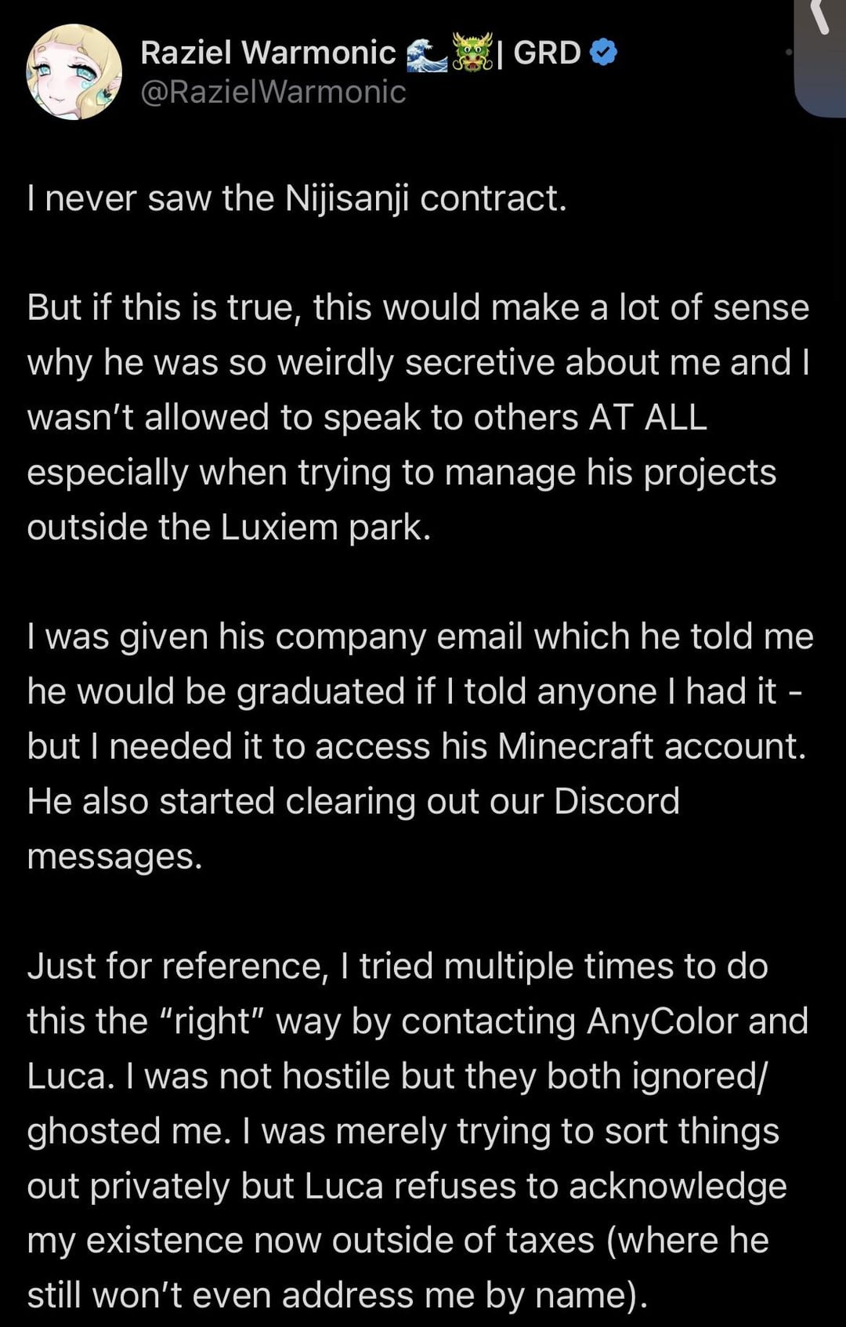This screenshot has width=846, height=1327.
Task: Click the words 'AnyColor and' in the tweet
Action: point(697,1021)
